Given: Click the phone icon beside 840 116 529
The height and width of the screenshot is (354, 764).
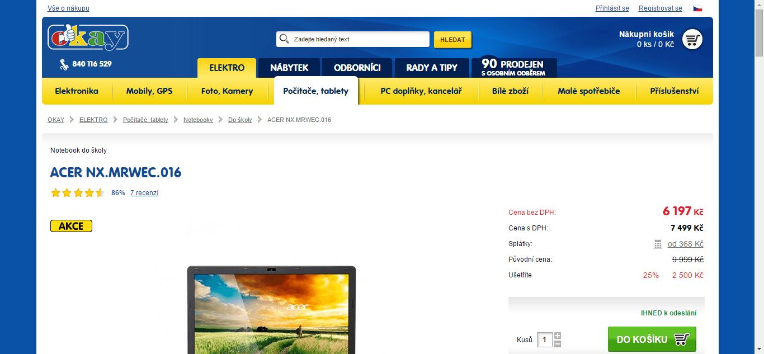Looking at the screenshot, I should 64,64.
